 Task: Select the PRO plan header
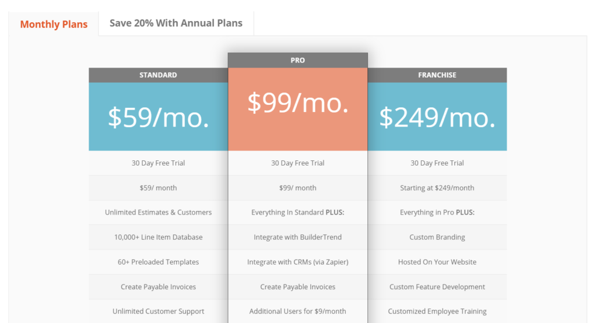(x=298, y=60)
